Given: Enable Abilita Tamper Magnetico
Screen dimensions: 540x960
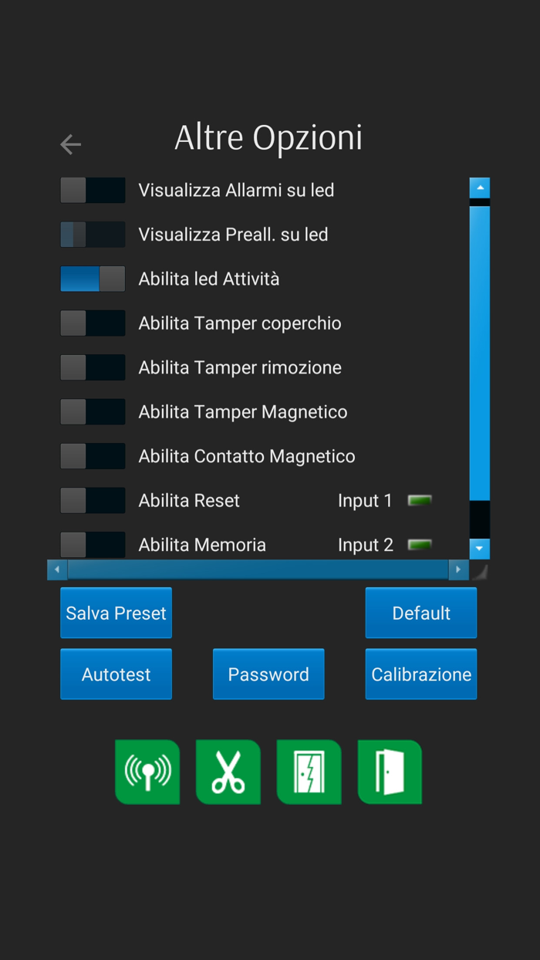Looking at the screenshot, I should (93, 411).
